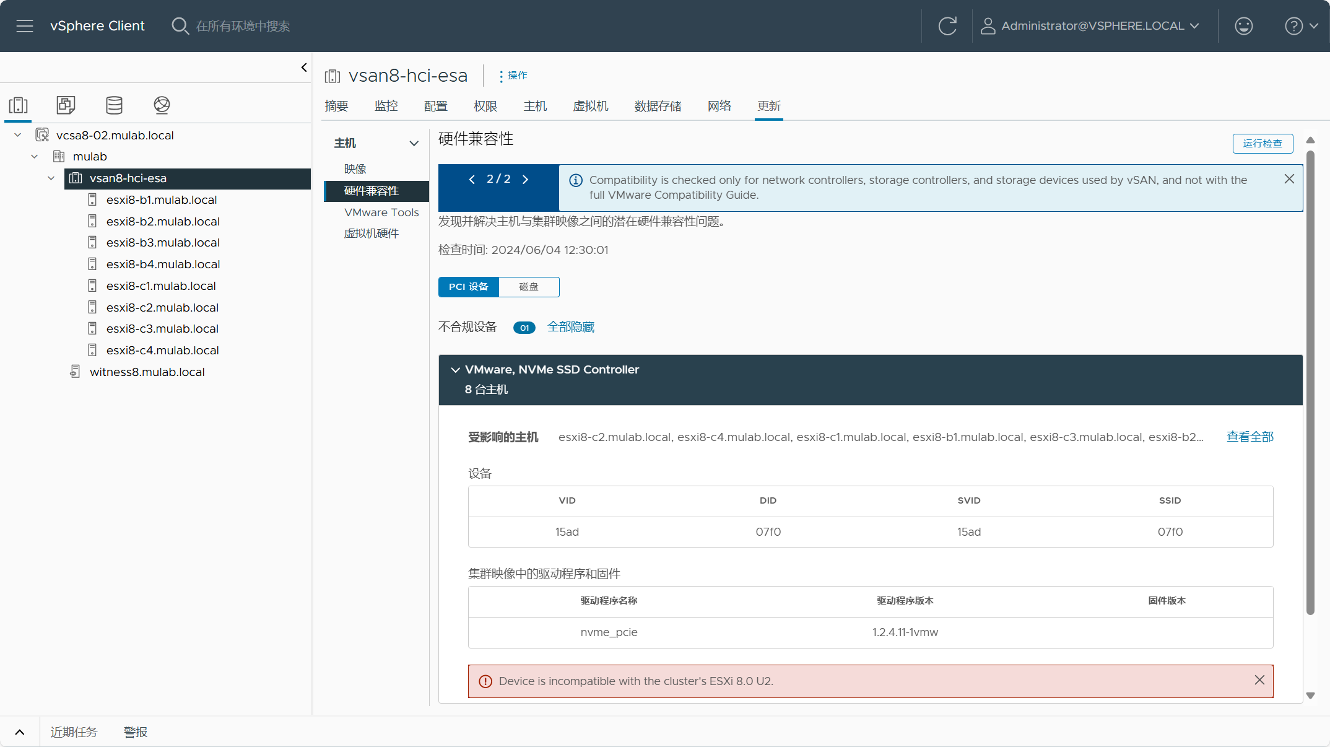Switch to Storage inventory view

click(114, 105)
